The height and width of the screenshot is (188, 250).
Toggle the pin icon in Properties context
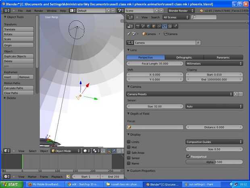(x=129, y=34)
